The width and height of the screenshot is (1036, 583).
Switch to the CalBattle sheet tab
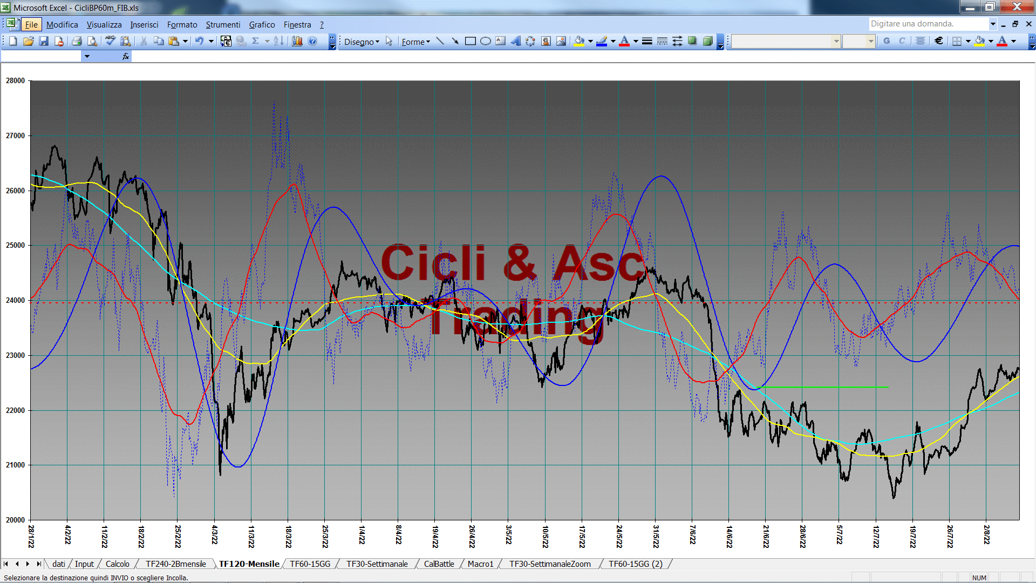(439, 564)
